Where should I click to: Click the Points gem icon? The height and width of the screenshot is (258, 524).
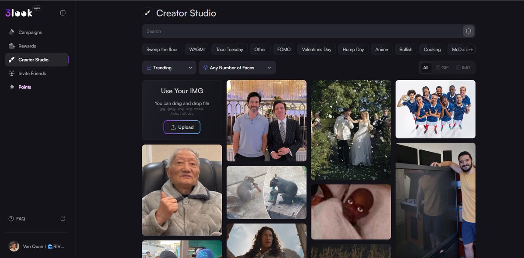coord(12,87)
